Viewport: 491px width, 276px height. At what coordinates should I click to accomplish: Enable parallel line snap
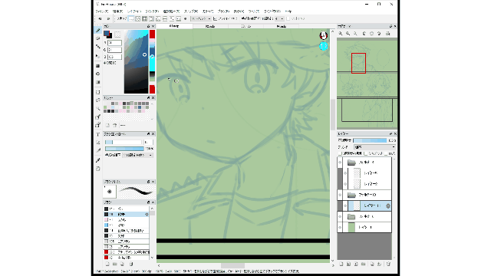pyautogui.click(x=138, y=18)
